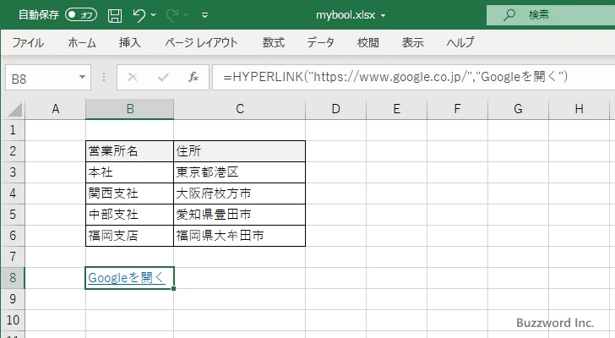Screen dimensions: 615x338
Task: Switch to the 挿入 tab
Action: click(129, 42)
